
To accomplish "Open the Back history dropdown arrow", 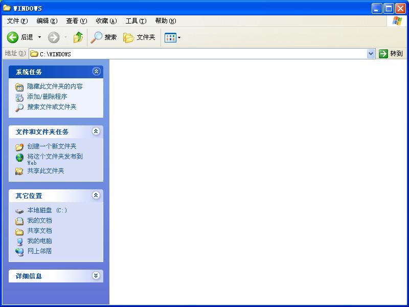I will pos(40,37).
